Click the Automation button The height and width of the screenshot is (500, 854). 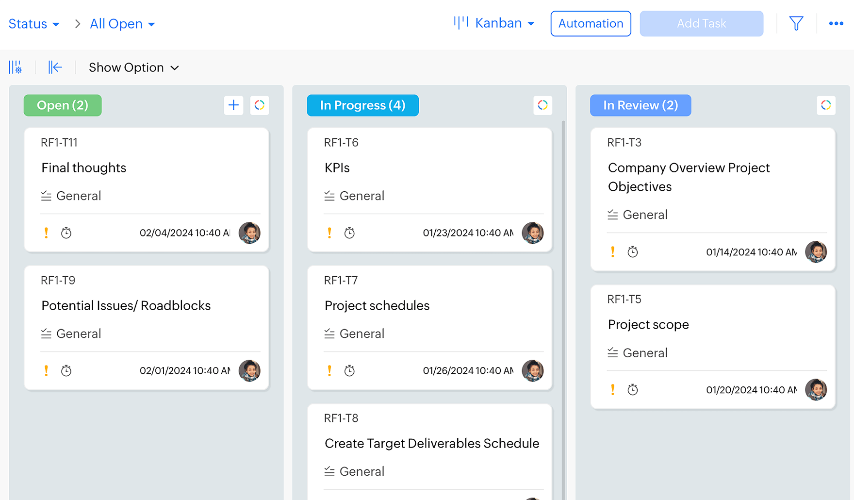(x=591, y=23)
